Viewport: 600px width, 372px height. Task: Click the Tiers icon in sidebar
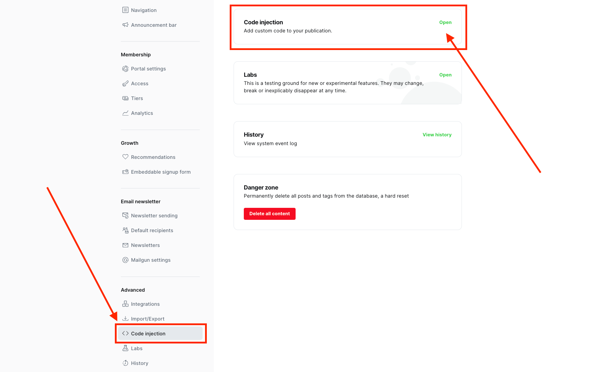pos(125,98)
